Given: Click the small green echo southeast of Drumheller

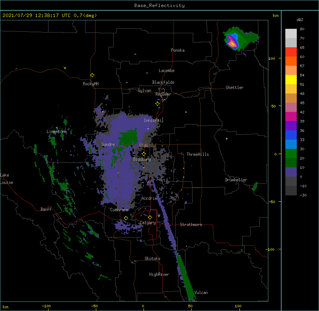Looking at the screenshot, I should point(255,187).
